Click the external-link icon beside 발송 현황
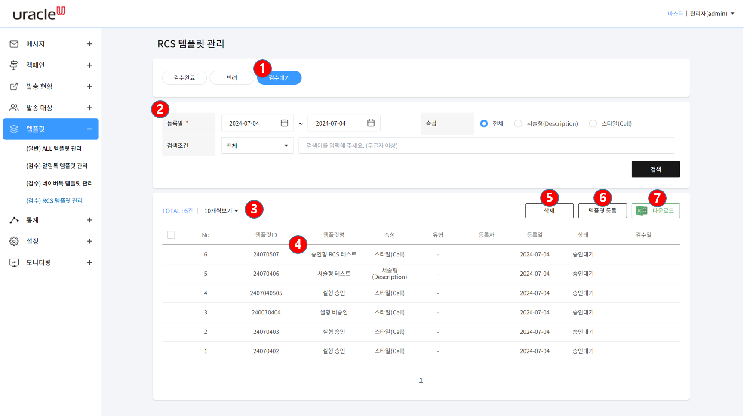 click(x=14, y=86)
